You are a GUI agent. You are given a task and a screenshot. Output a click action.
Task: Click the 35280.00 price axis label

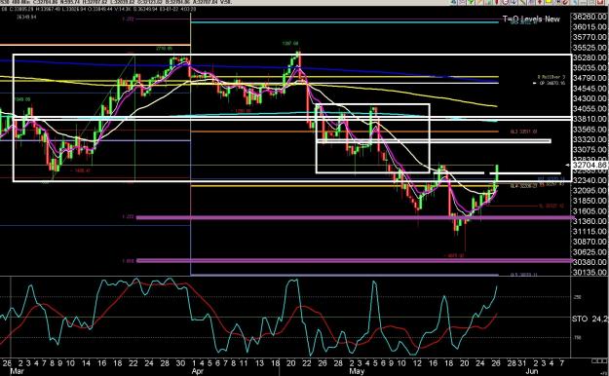pos(590,57)
